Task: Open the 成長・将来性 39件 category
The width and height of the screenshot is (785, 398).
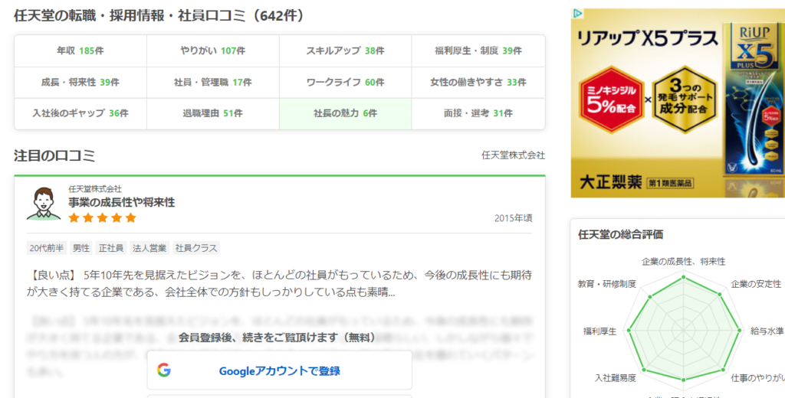Action: click(80, 82)
